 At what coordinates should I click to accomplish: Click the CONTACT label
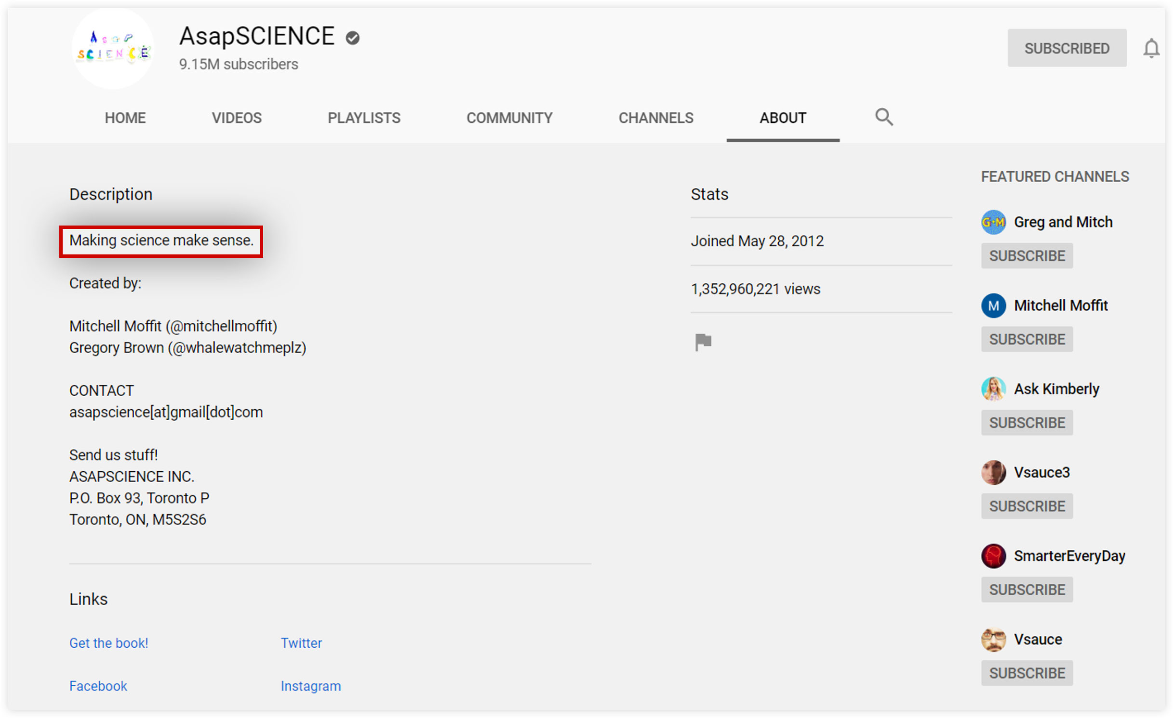(101, 391)
